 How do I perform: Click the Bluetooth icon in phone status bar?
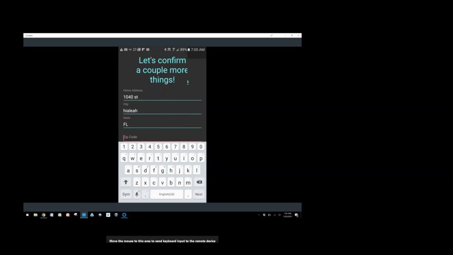pyautogui.click(x=165, y=50)
